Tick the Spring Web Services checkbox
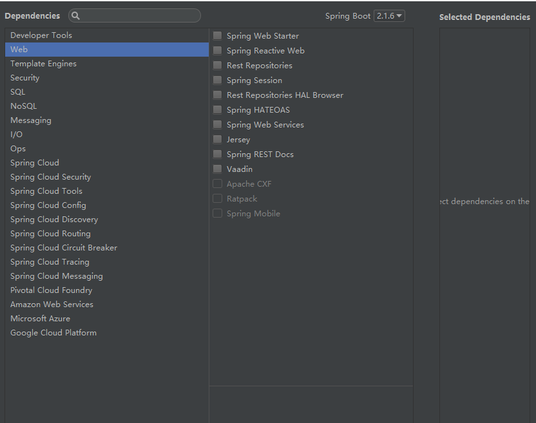536x423 pixels. click(x=217, y=124)
